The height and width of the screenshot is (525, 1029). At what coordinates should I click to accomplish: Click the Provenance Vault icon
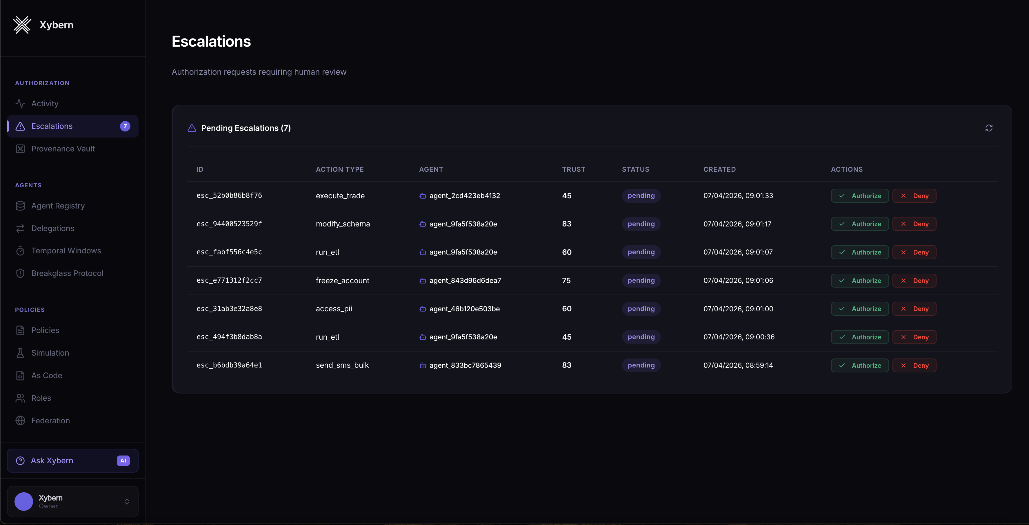(20, 149)
